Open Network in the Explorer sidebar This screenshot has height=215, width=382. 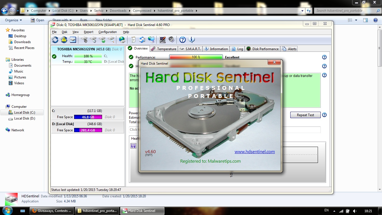point(18,130)
